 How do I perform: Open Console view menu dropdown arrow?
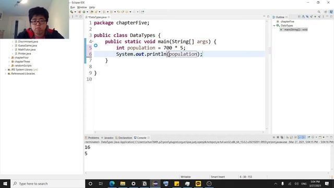pyautogui.click(x=324, y=137)
